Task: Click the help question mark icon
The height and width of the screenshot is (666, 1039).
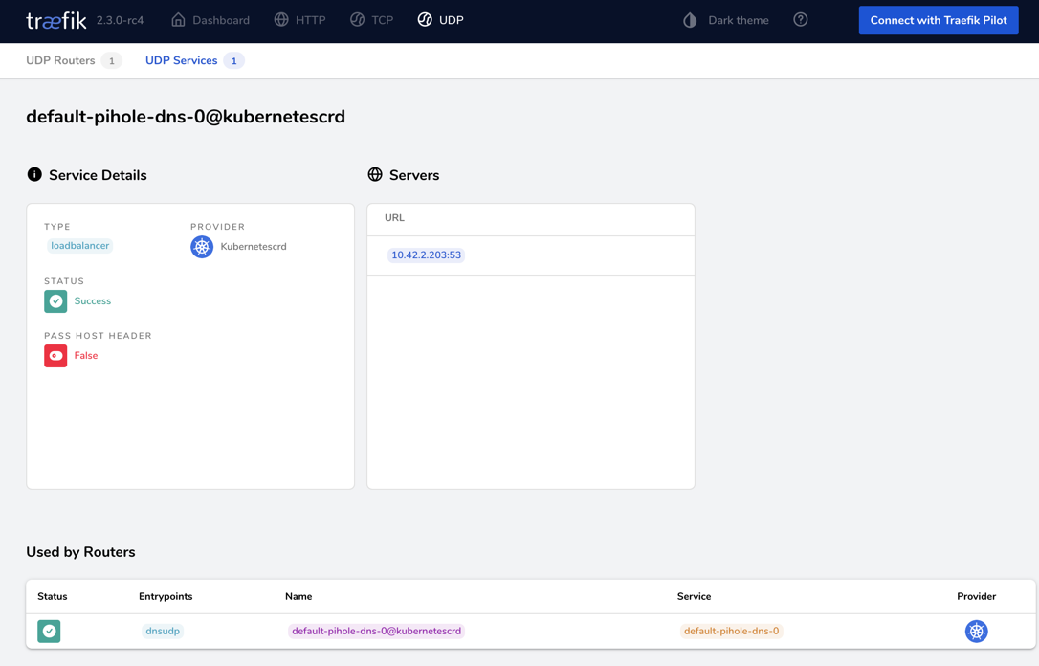Action: [800, 19]
